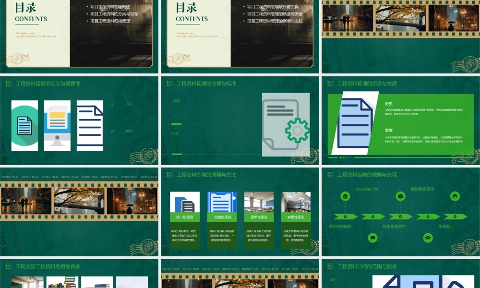
Task: Select the 统一性原则 green label
Action: tap(185, 217)
